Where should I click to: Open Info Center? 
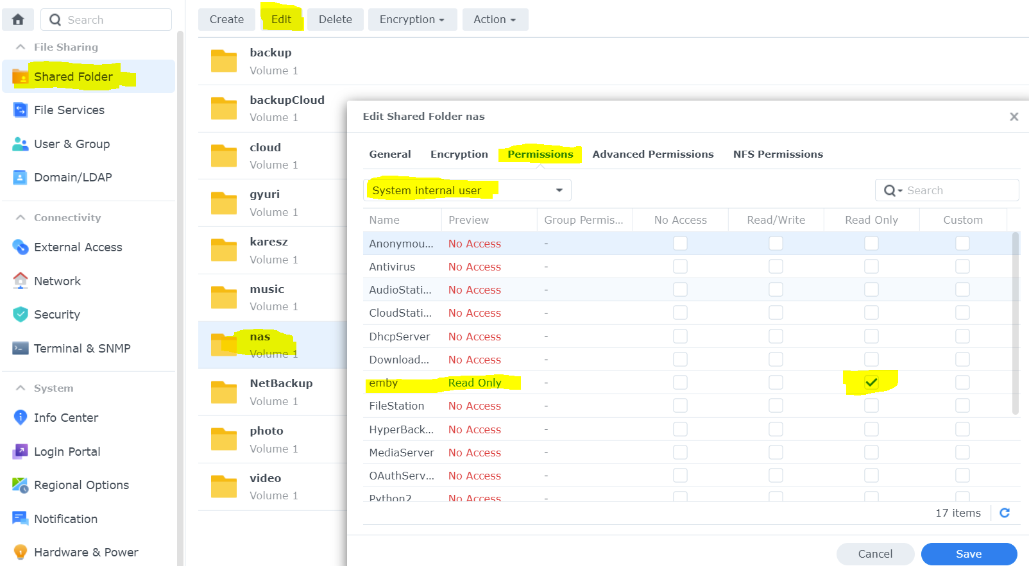[89, 418]
